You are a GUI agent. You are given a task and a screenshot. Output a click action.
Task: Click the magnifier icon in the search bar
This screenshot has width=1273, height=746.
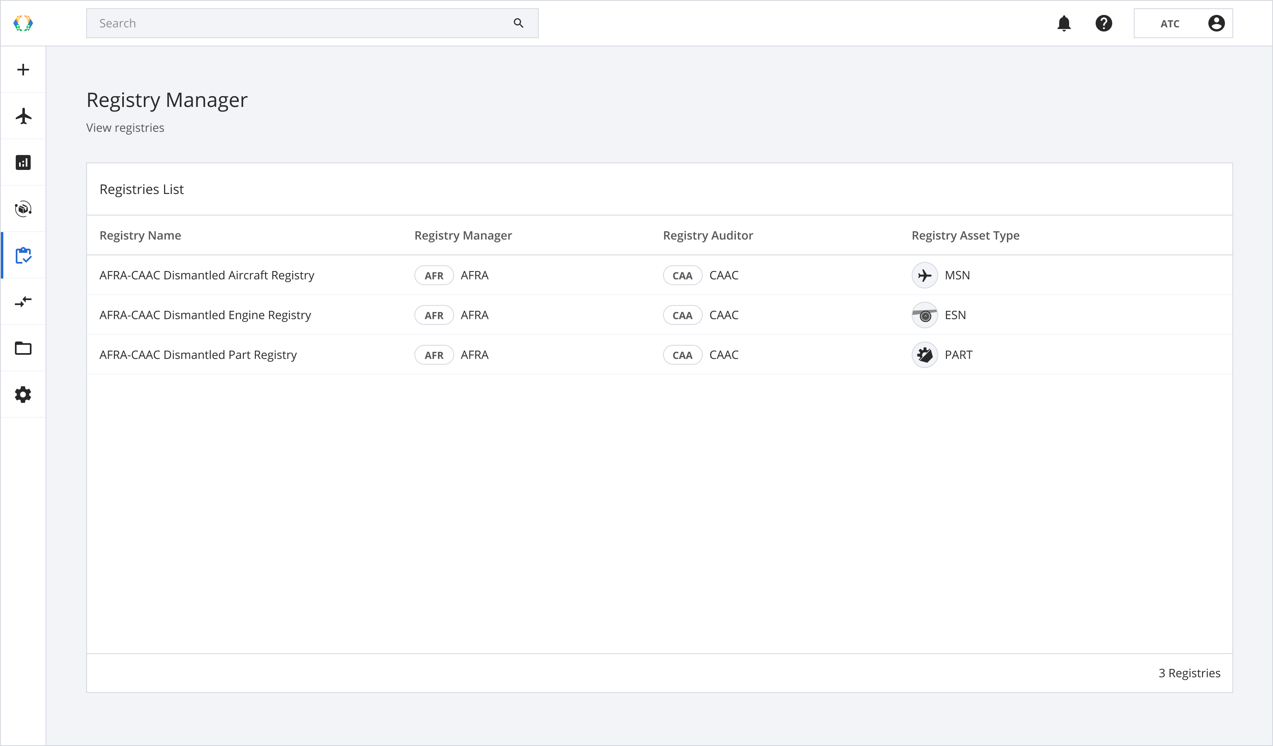click(518, 23)
